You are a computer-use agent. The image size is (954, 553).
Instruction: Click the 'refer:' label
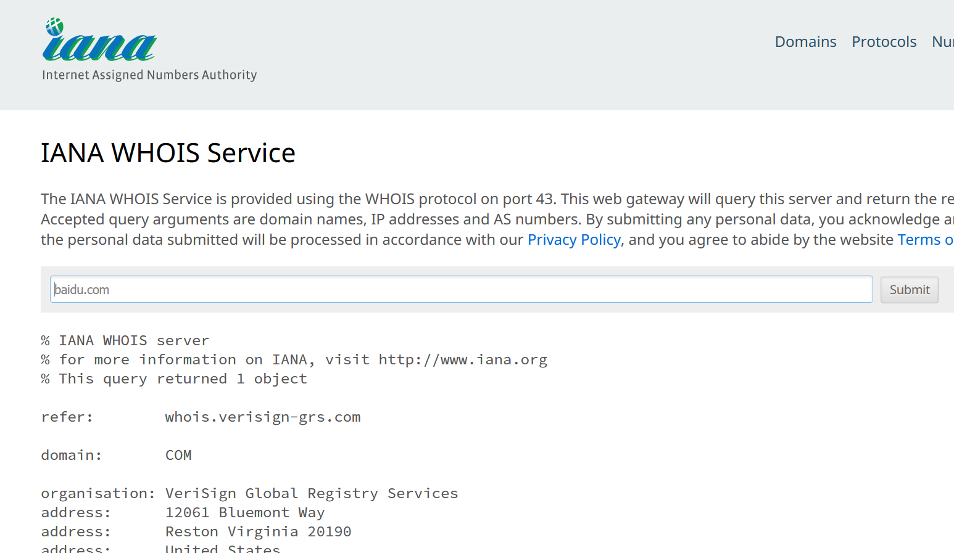tap(67, 417)
